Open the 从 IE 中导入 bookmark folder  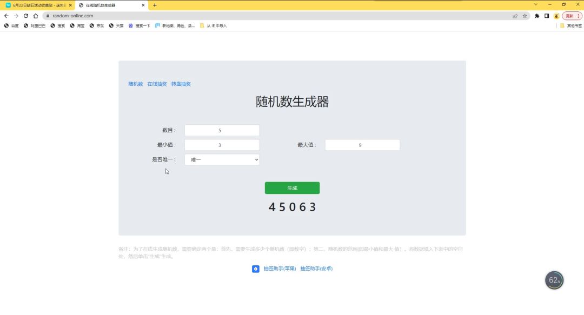coord(213,25)
